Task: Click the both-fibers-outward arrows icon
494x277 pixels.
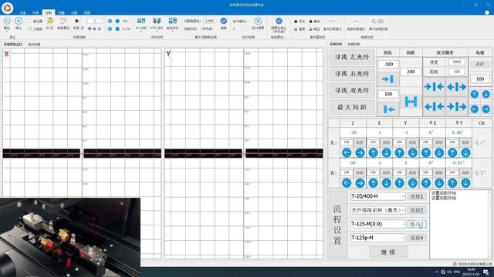Action: pos(457,87)
